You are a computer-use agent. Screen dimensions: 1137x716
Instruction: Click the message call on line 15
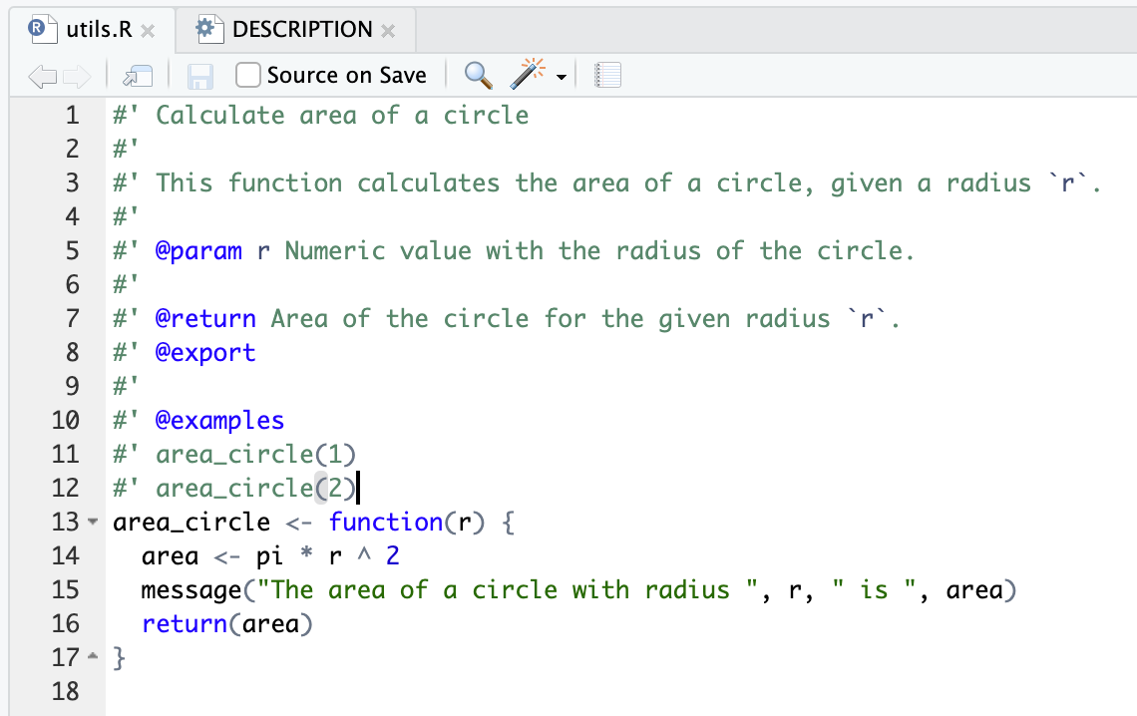tap(191, 590)
